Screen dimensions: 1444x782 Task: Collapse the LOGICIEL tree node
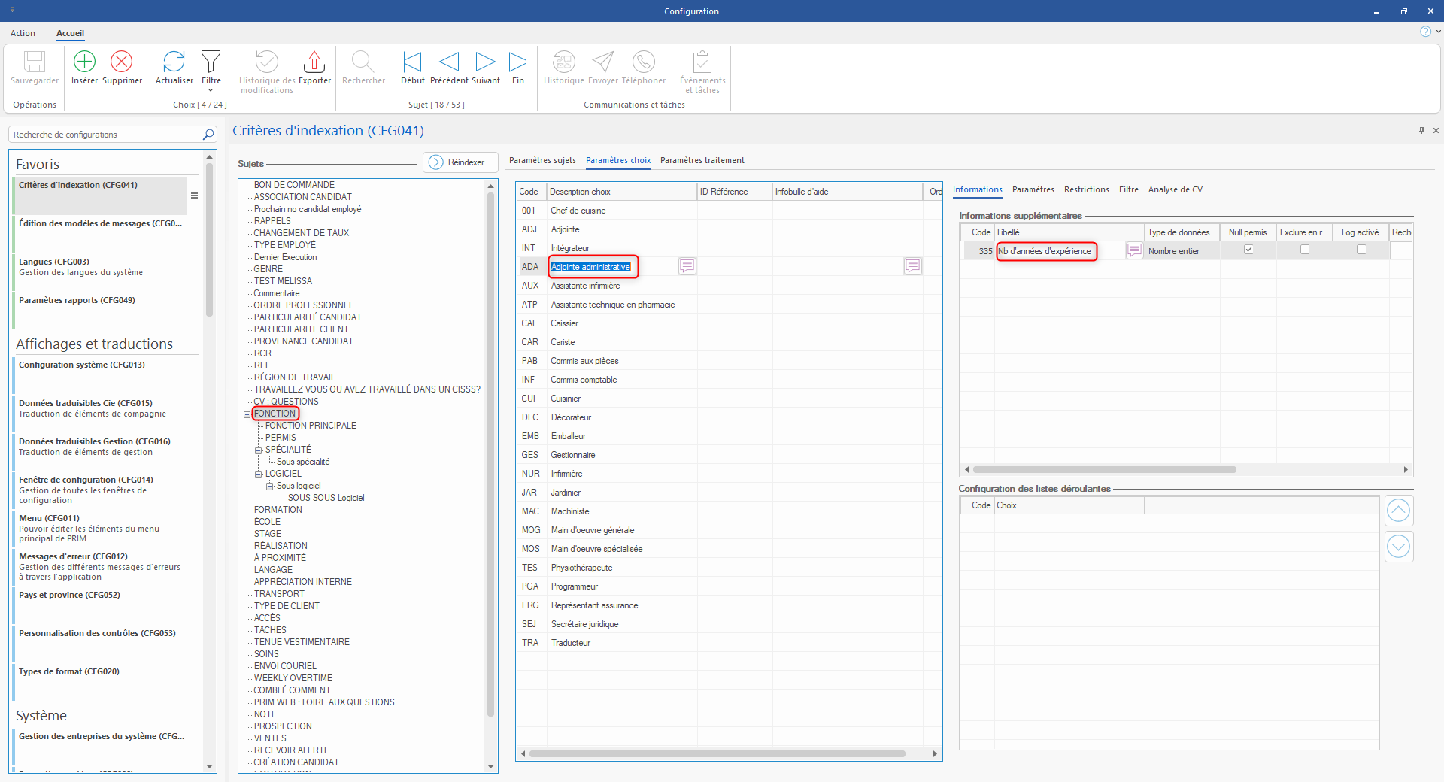(x=258, y=474)
